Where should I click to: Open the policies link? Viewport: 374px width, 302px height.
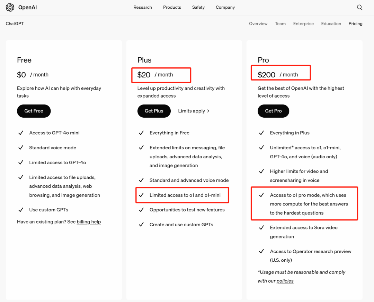click(285, 281)
